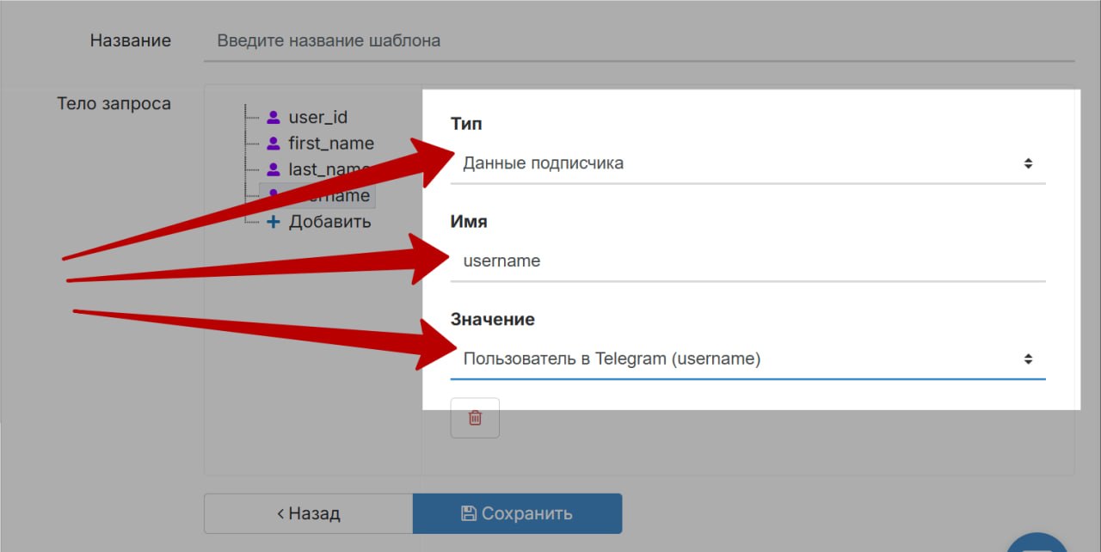Click the arrows at right of Значение select
Screen dimensions: 1101x552
click(x=1028, y=359)
